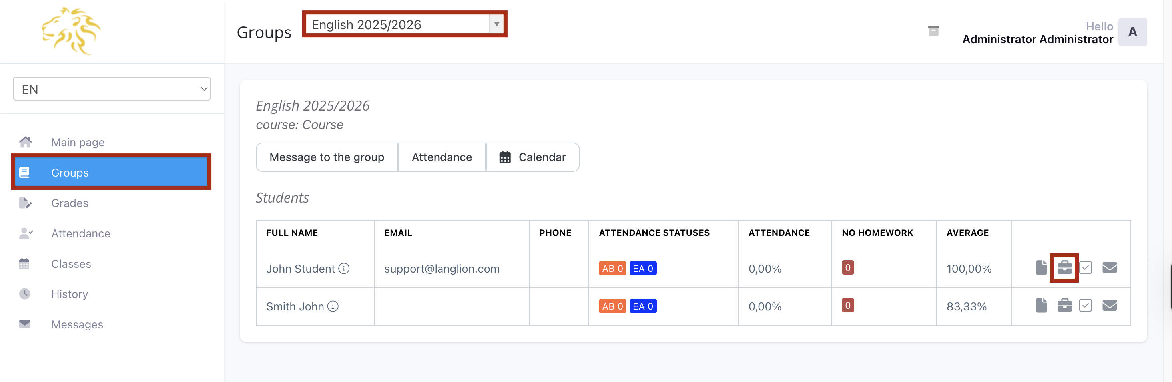Click the envelope icon for Smith John
1172x382 pixels.
point(1110,306)
